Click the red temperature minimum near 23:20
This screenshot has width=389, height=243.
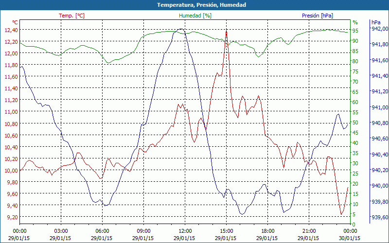341,214
